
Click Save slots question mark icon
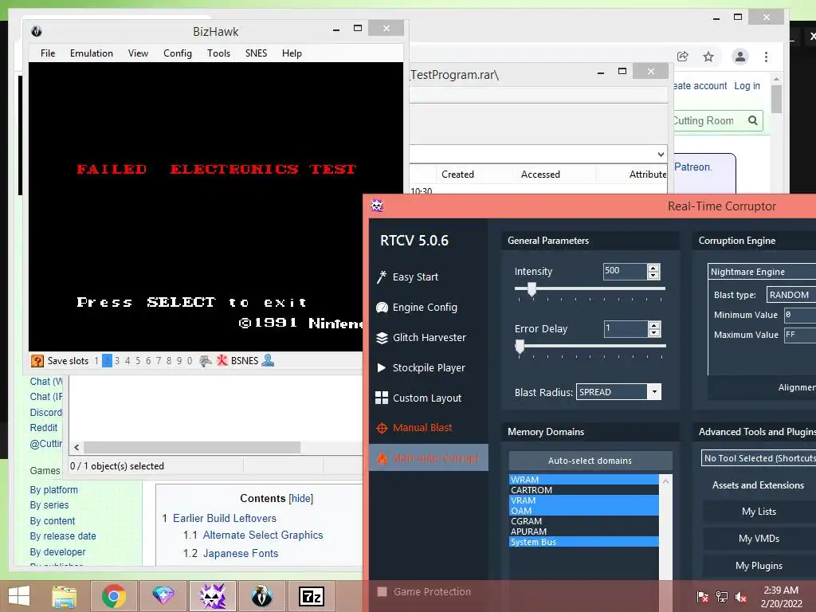point(37,361)
